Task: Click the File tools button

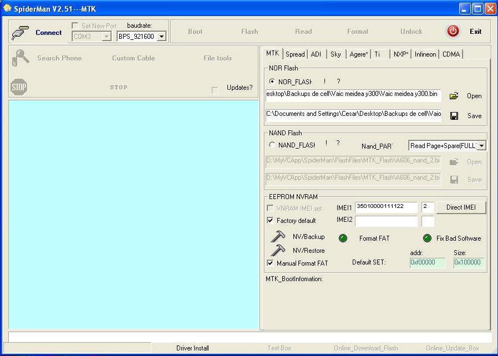Action: 217,58
